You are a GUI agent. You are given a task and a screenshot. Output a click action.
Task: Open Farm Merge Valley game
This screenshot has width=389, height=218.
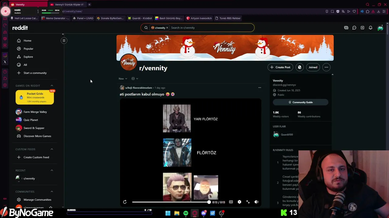pyautogui.click(x=35, y=112)
